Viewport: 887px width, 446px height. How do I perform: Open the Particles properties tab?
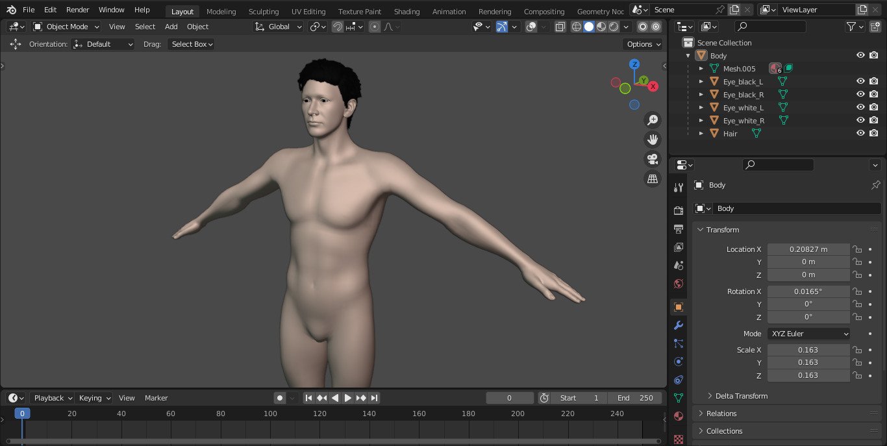679,343
